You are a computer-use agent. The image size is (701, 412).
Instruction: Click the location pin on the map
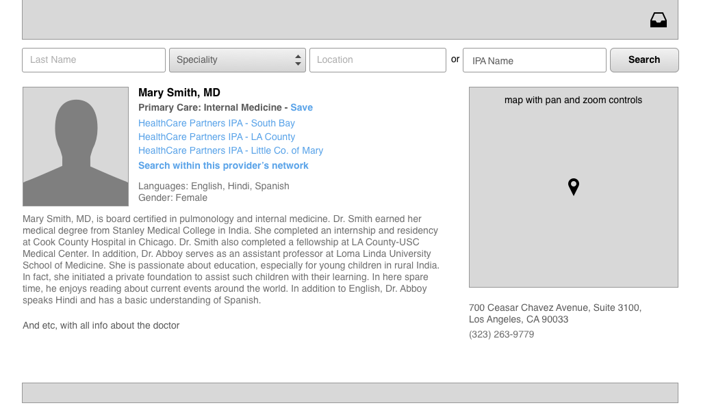click(574, 187)
